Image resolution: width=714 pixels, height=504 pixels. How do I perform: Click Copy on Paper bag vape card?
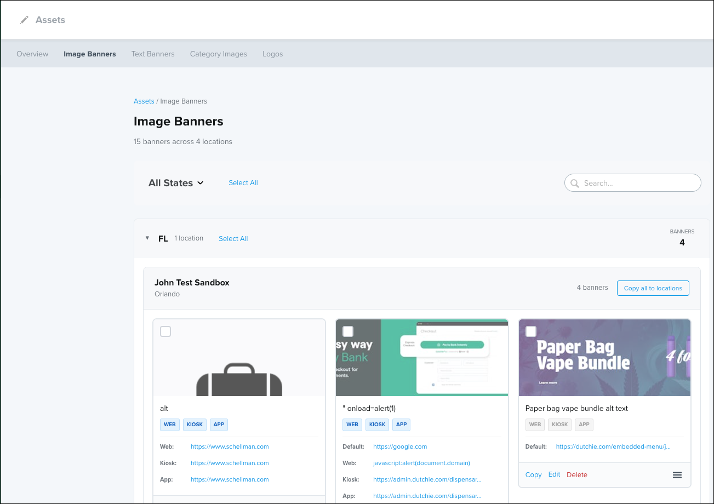(x=533, y=475)
